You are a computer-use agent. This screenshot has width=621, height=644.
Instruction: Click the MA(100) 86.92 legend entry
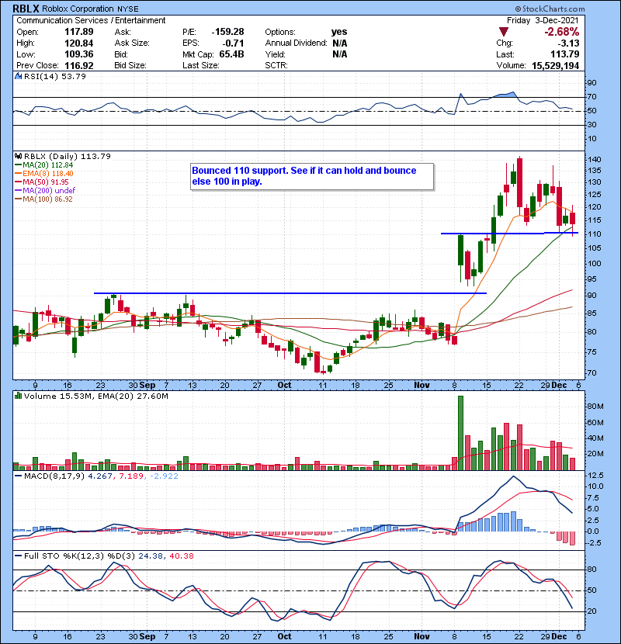click(43, 199)
